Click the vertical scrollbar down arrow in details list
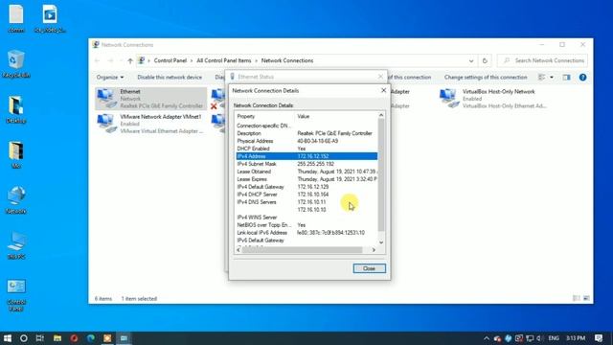This screenshot has width=613, height=345. pyautogui.click(x=381, y=242)
